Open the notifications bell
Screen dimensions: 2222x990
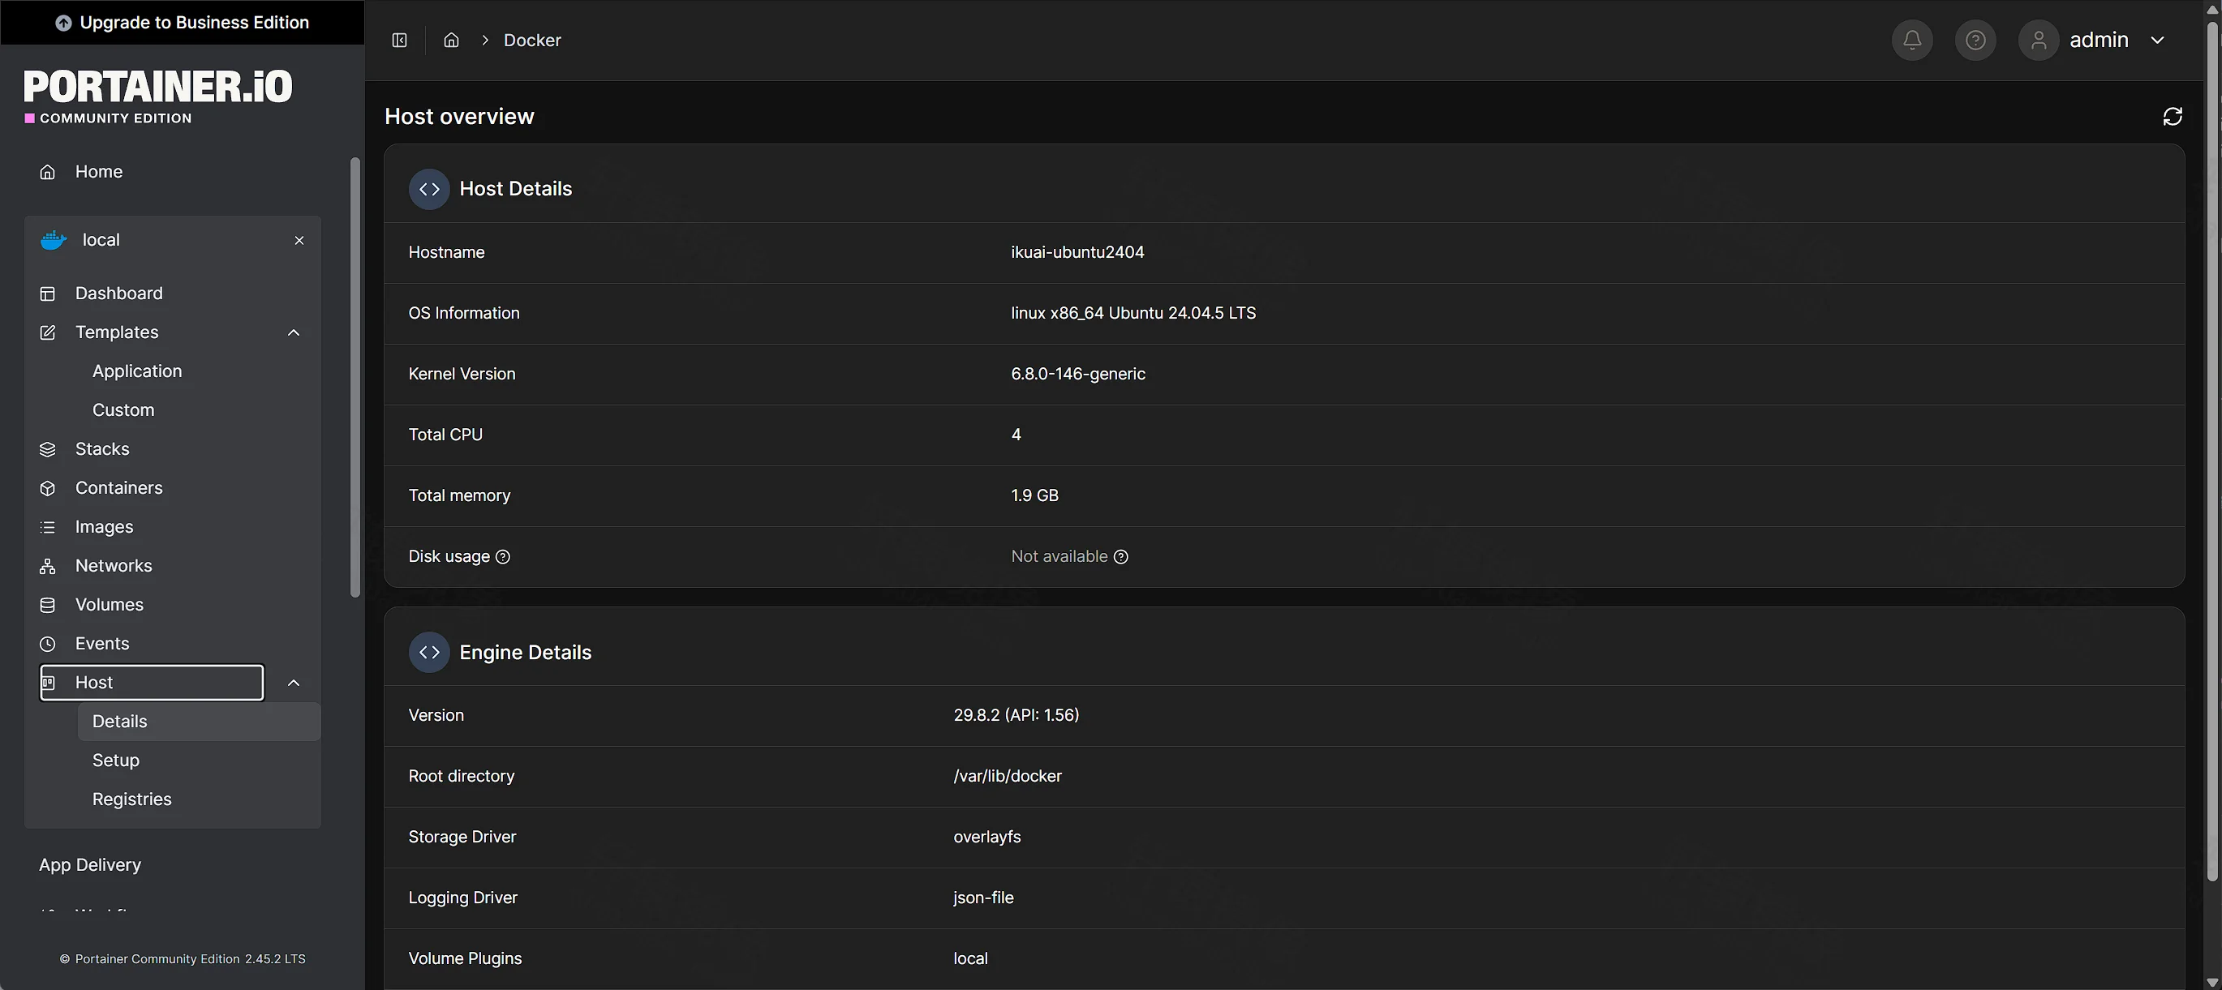tap(1911, 40)
